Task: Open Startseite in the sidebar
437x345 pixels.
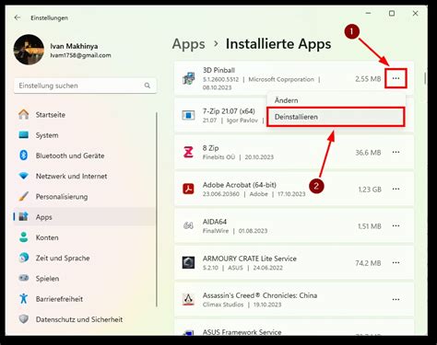Action: coord(84,115)
